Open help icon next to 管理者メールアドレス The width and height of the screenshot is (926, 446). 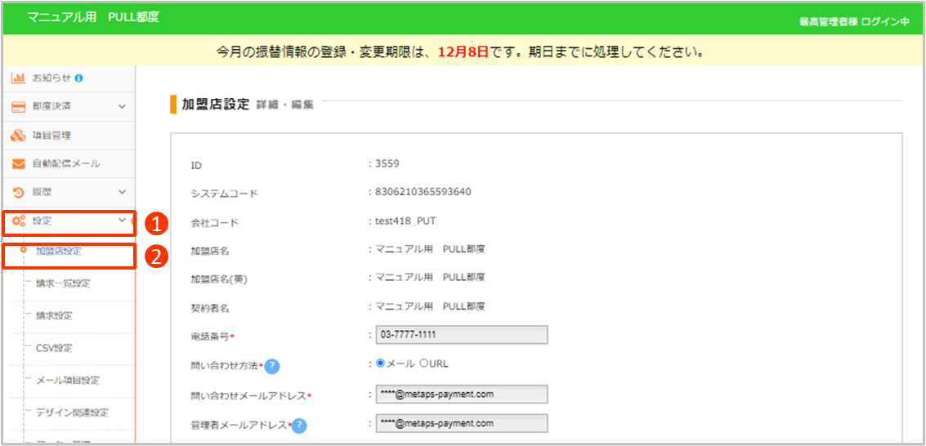299,425
